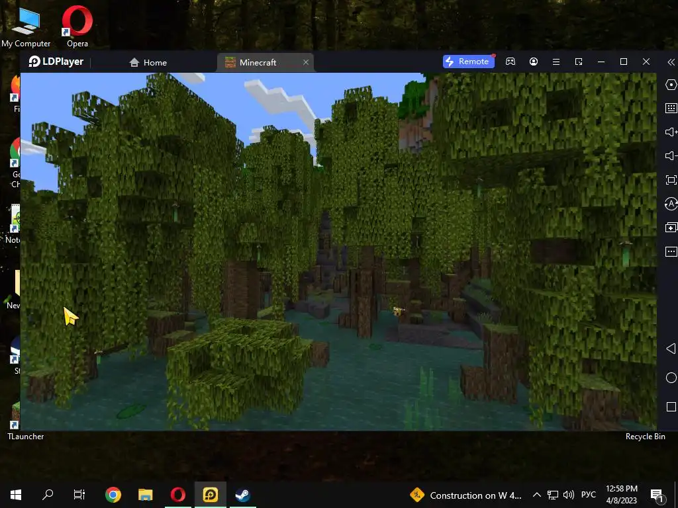
Task: Tap the Android recent apps square
Action: click(671, 407)
